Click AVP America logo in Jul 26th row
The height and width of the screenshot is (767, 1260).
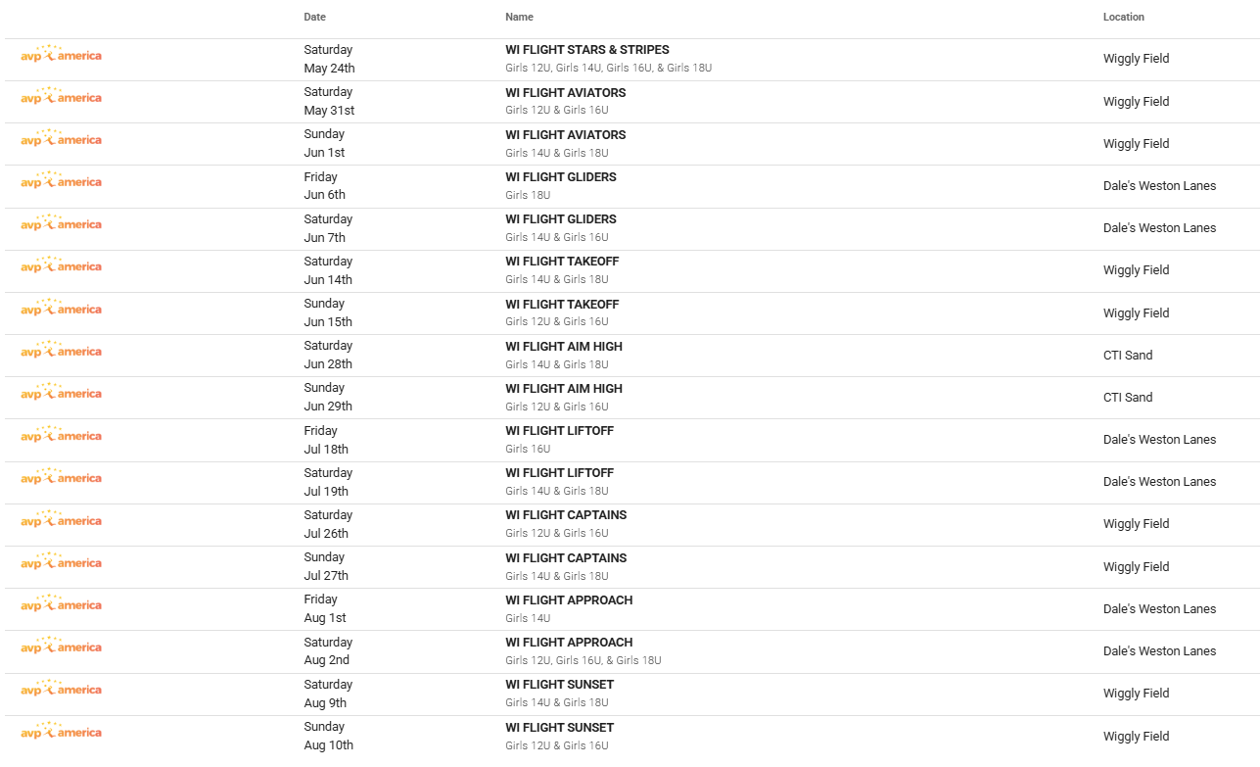pyautogui.click(x=61, y=520)
